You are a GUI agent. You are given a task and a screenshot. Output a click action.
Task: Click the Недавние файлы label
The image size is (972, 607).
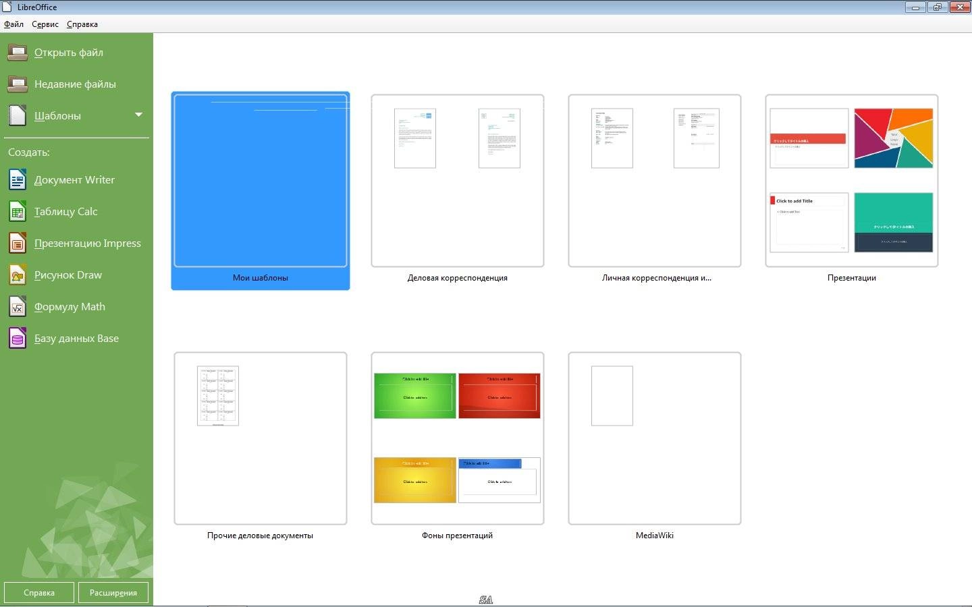click(x=75, y=84)
